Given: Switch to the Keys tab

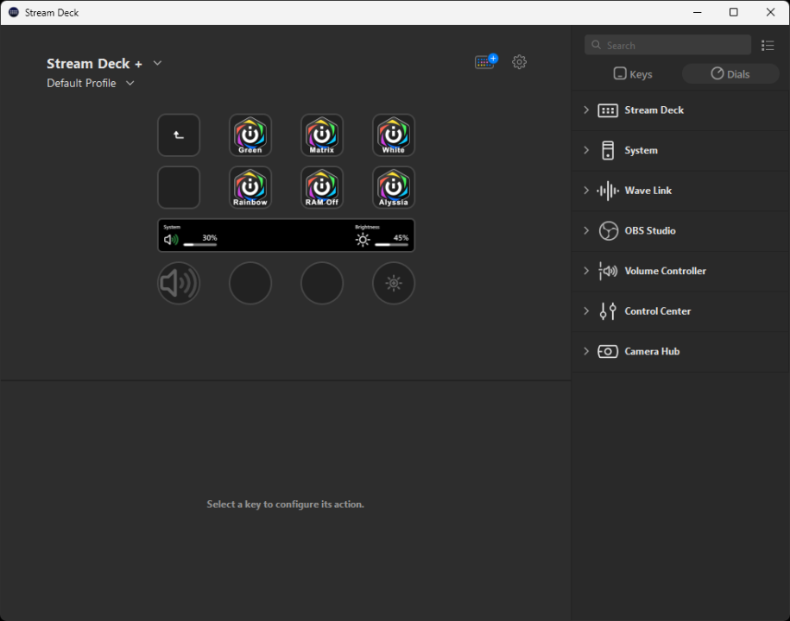Looking at the screenshot, I should [x=632, y=74].
